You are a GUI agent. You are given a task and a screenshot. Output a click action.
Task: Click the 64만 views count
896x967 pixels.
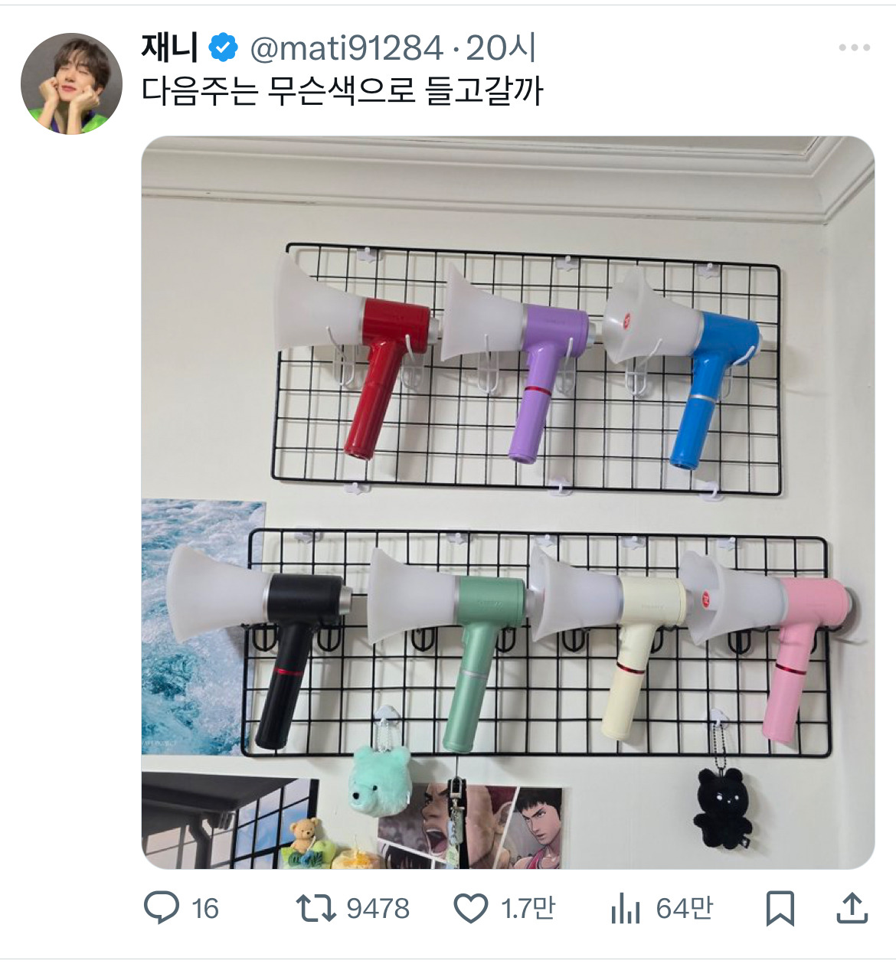(684, 909)
